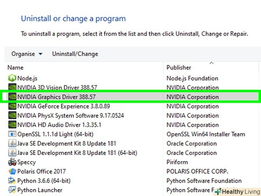Image resolution: width=261 pixels, height=196 pixels.
Task: Click the NVIDIA PhysX System Software icon
Action: (x=12, y=115)
